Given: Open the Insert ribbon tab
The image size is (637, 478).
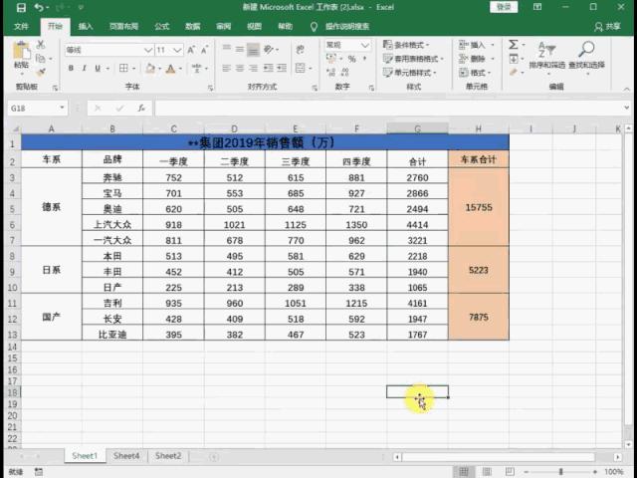Looking at the screenshot, I should tap(86, 27).
